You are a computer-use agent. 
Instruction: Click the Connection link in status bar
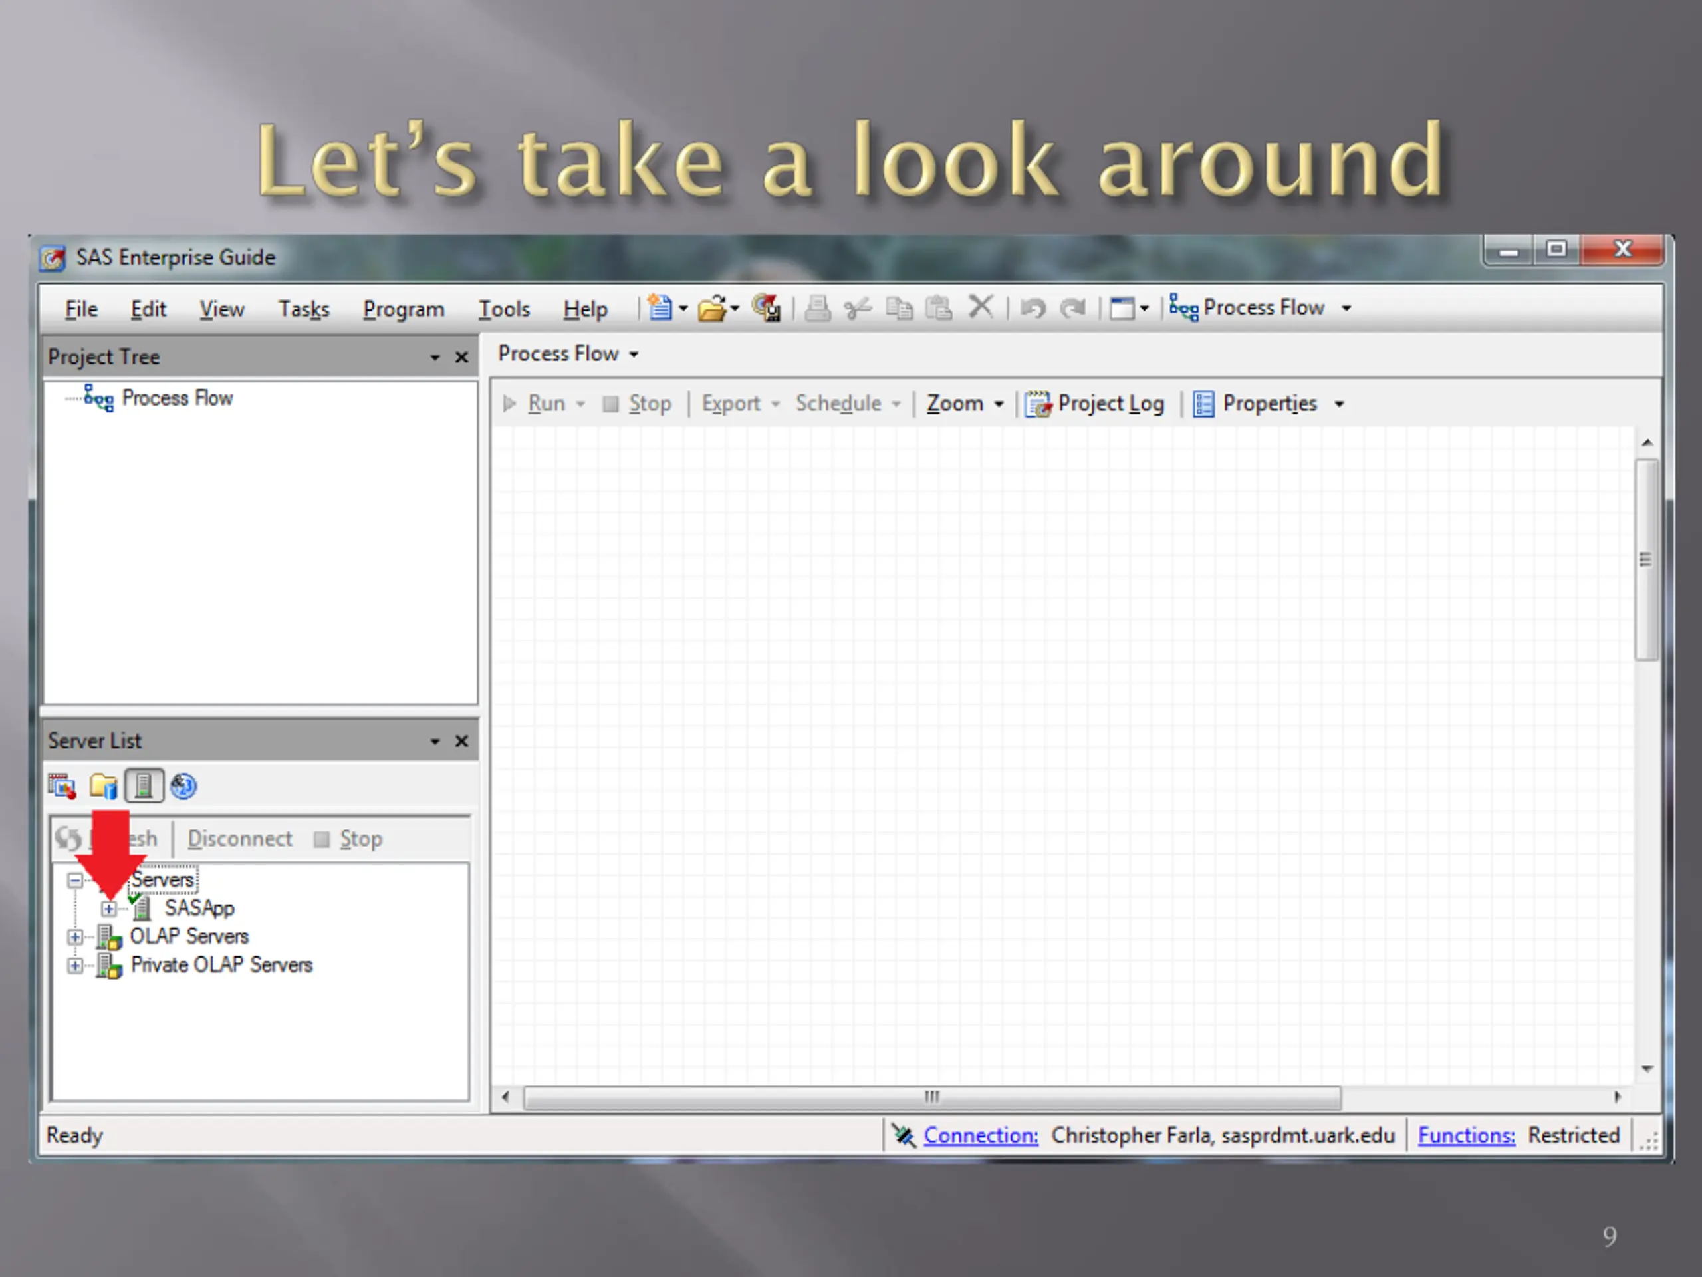pyautogui.click(x=981, y=1135)
